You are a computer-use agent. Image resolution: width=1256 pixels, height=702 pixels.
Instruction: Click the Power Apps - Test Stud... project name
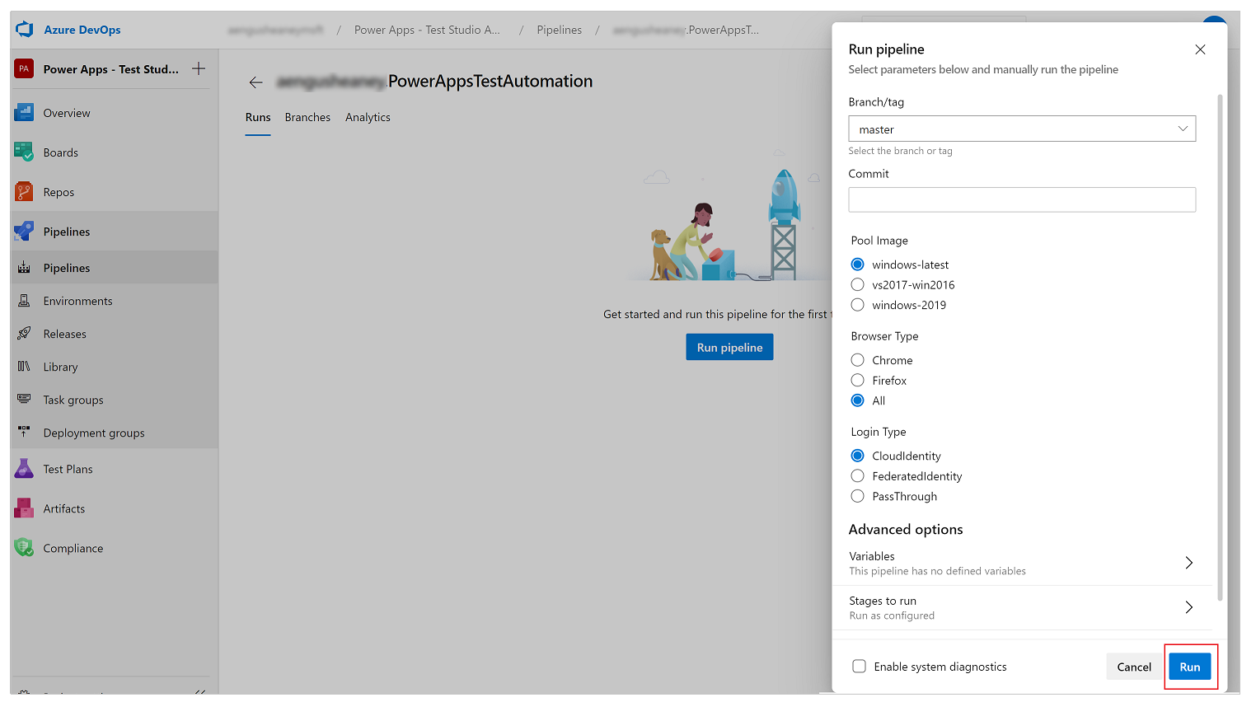point(111,69)
